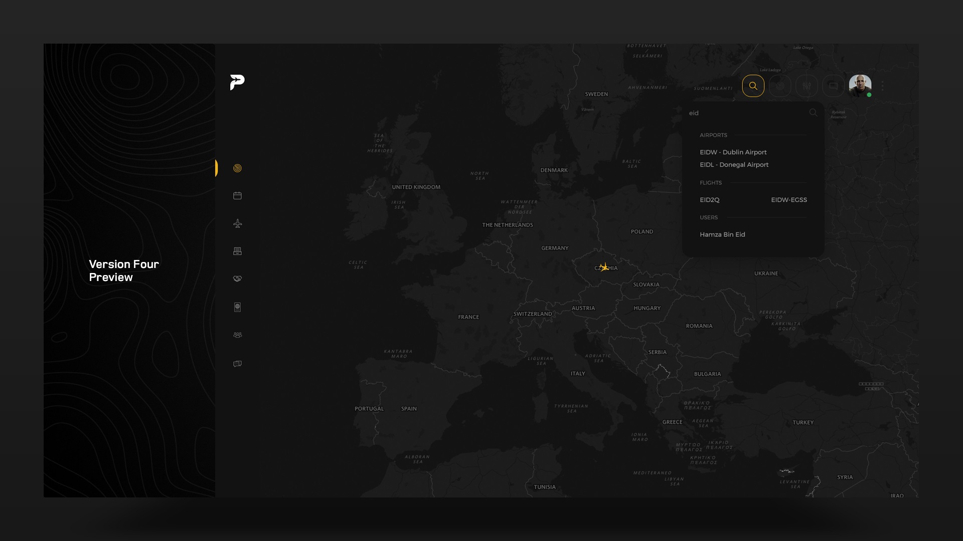Open the three-dot more options menu
The height and width of the screenshot is (541, 963).
coord(882,86)
